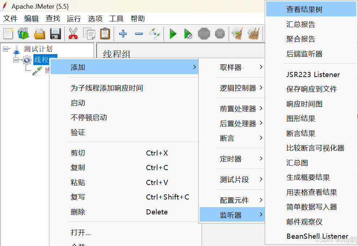The width and height of the screenshot is (358, 246).
Task: Collapse the 线程组 tree node
Action: pos(16,60)
